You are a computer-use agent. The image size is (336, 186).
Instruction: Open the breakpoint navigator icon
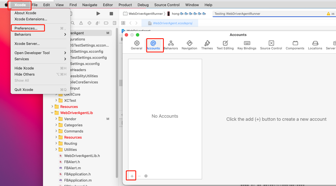point(106,23)
